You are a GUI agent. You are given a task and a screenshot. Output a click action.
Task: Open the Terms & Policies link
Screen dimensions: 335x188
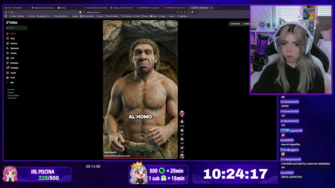click(x=13, y=95)
